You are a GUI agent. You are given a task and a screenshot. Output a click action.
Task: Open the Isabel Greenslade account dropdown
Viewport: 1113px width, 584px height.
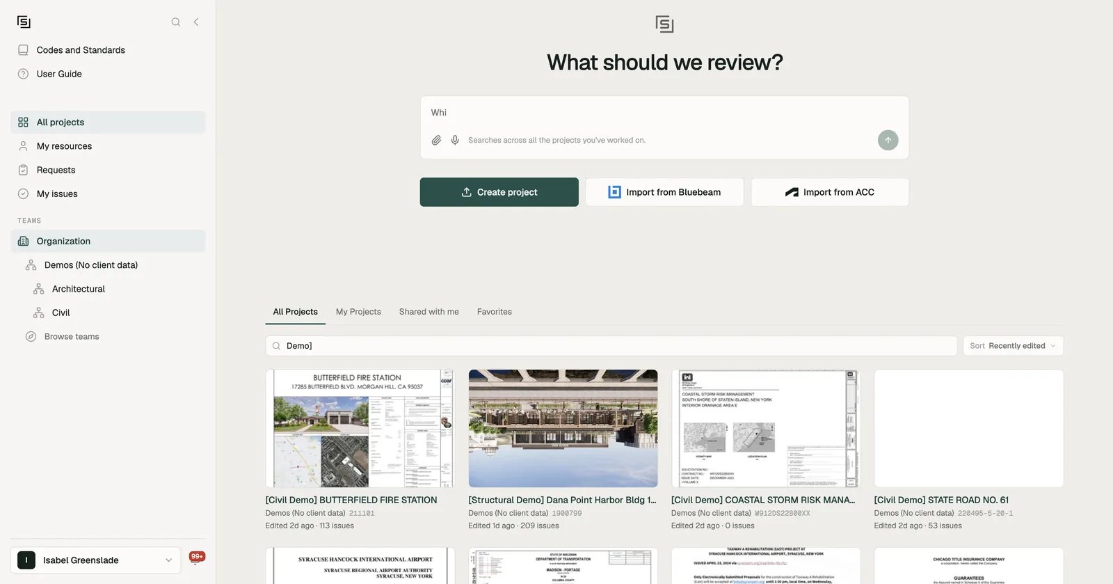click(95, 560)
